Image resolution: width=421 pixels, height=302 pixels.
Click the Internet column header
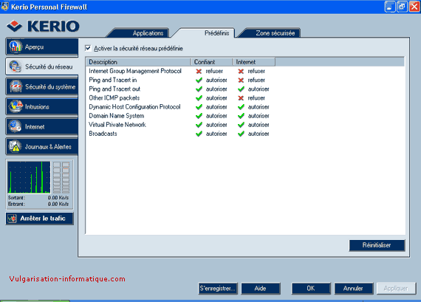click(x=254, y=62)
